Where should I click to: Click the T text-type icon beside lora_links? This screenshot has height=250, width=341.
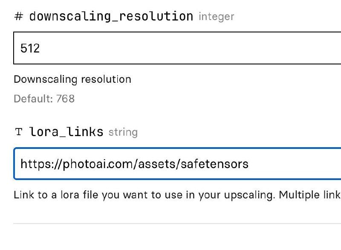pos(18,132)
